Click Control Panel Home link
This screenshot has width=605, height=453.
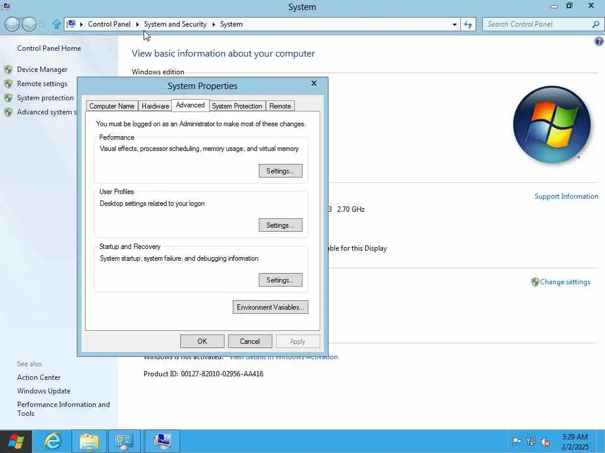point(49,48)
